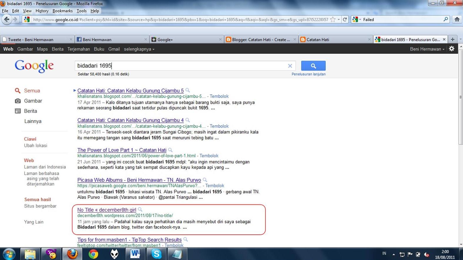
Task: Switch to Microsoft Word on the taskbar
Action: [x=135, y=254]
